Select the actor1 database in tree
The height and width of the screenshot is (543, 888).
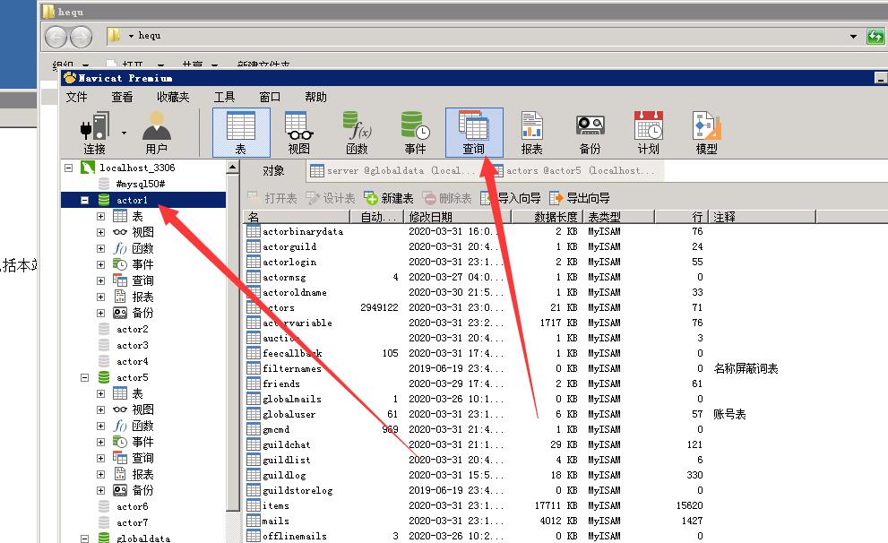132,200
